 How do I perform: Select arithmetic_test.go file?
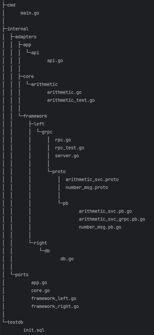point(71,100)
